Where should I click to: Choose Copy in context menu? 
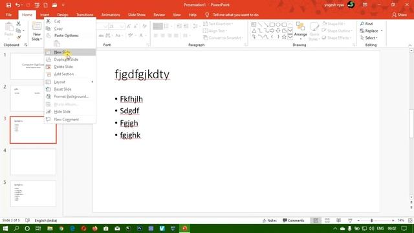pos(70,28)
